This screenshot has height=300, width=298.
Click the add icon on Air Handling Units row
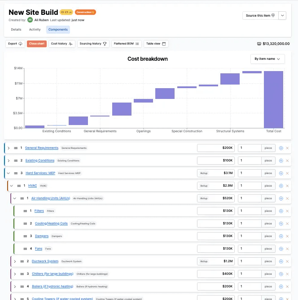(281, 198)
